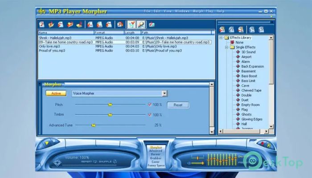
Task: Click the Advanced Tune slider handle
Action: [x=94, y=125]
